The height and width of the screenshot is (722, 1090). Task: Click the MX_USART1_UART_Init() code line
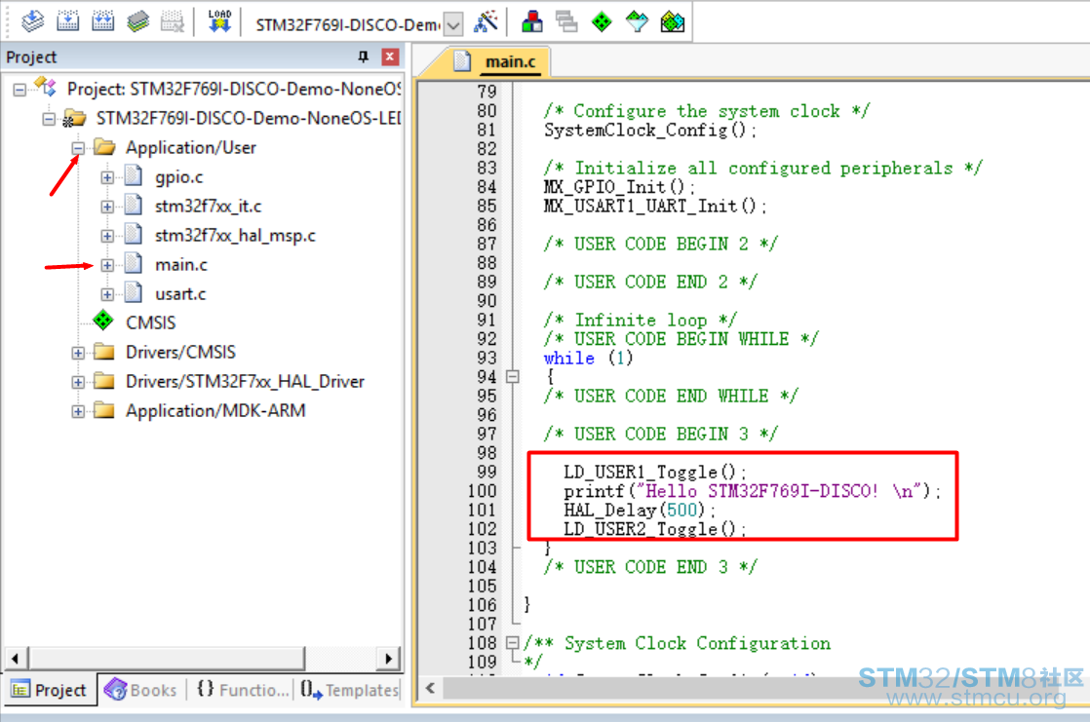(x=655, y=207)
